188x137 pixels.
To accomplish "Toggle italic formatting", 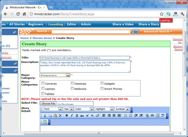I will (72, 116).
